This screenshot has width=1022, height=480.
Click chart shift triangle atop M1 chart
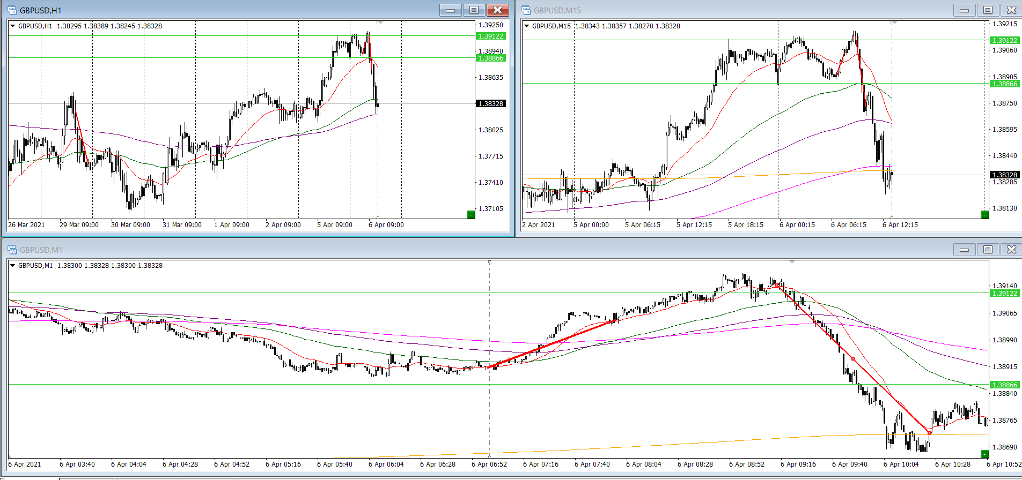point(792,262)
